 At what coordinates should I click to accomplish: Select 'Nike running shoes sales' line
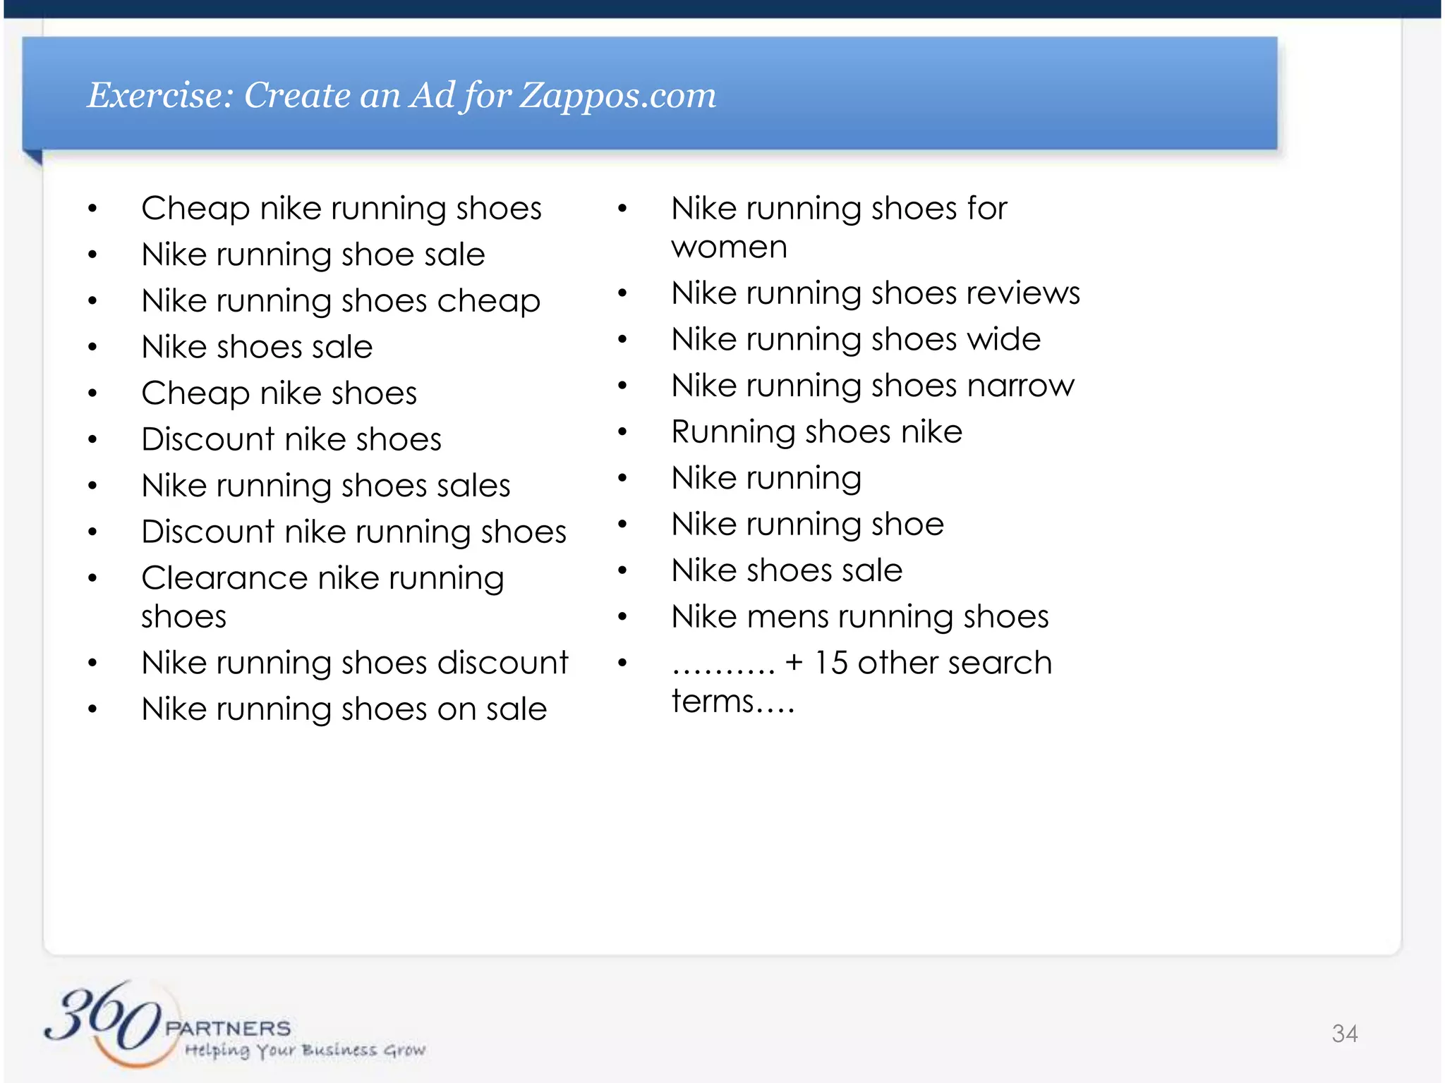click(x=326, y=486)
